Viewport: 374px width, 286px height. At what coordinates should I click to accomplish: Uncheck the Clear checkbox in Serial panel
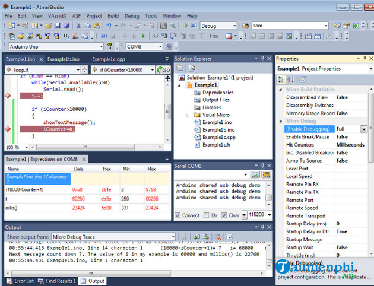225,215
